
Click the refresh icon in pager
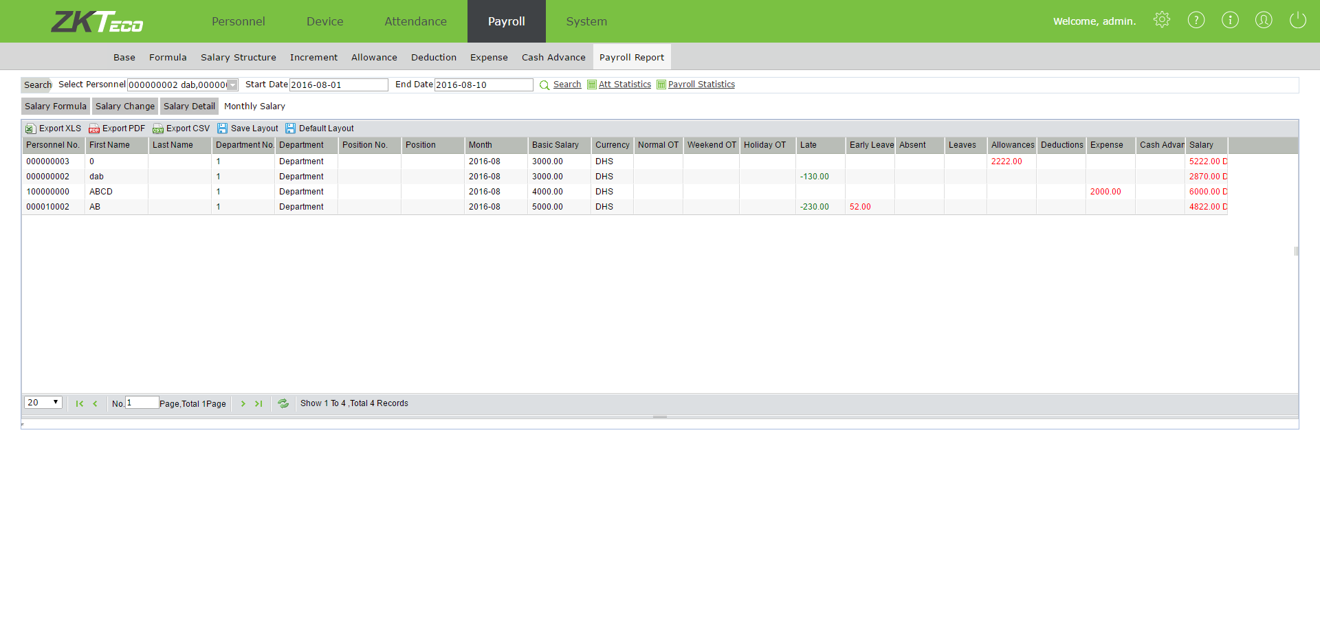click(x=283, y=403)
